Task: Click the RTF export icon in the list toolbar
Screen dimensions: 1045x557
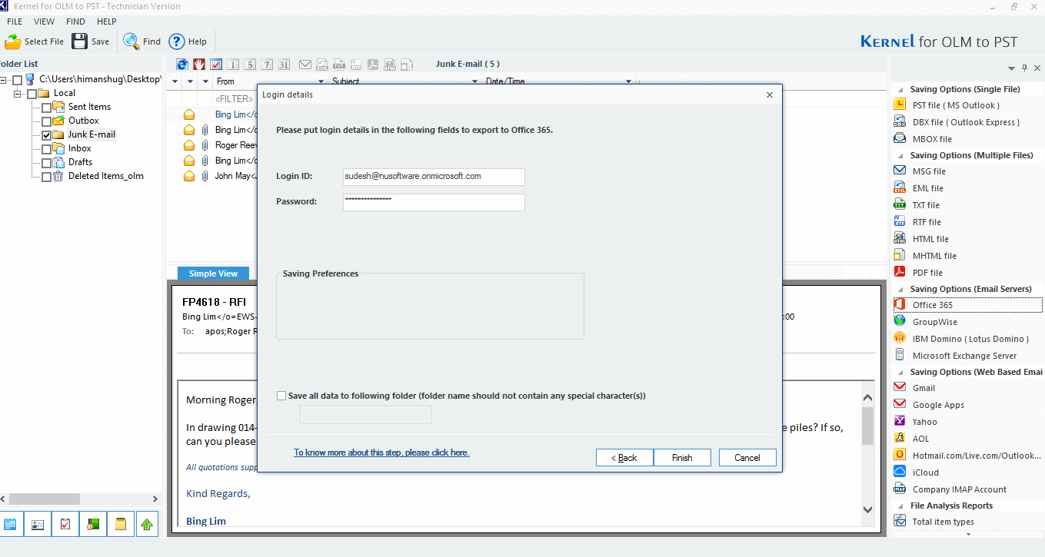Action: tap(356, 65)
